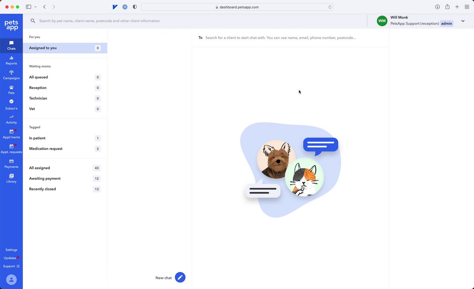The image size is (474, 289).
Task: Go back in Safari
Action: click(44, 7)
